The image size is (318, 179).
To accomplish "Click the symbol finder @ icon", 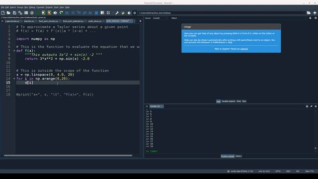I will [32, 13].
